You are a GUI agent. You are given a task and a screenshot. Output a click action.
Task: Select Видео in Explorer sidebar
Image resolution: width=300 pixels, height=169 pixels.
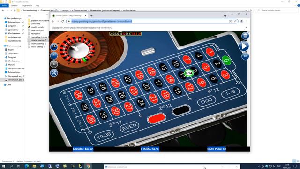11,50
